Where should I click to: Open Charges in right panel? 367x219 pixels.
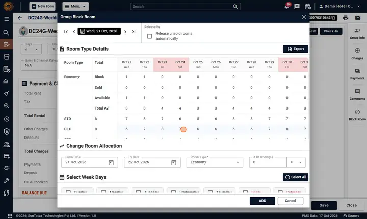pos(357,54)
